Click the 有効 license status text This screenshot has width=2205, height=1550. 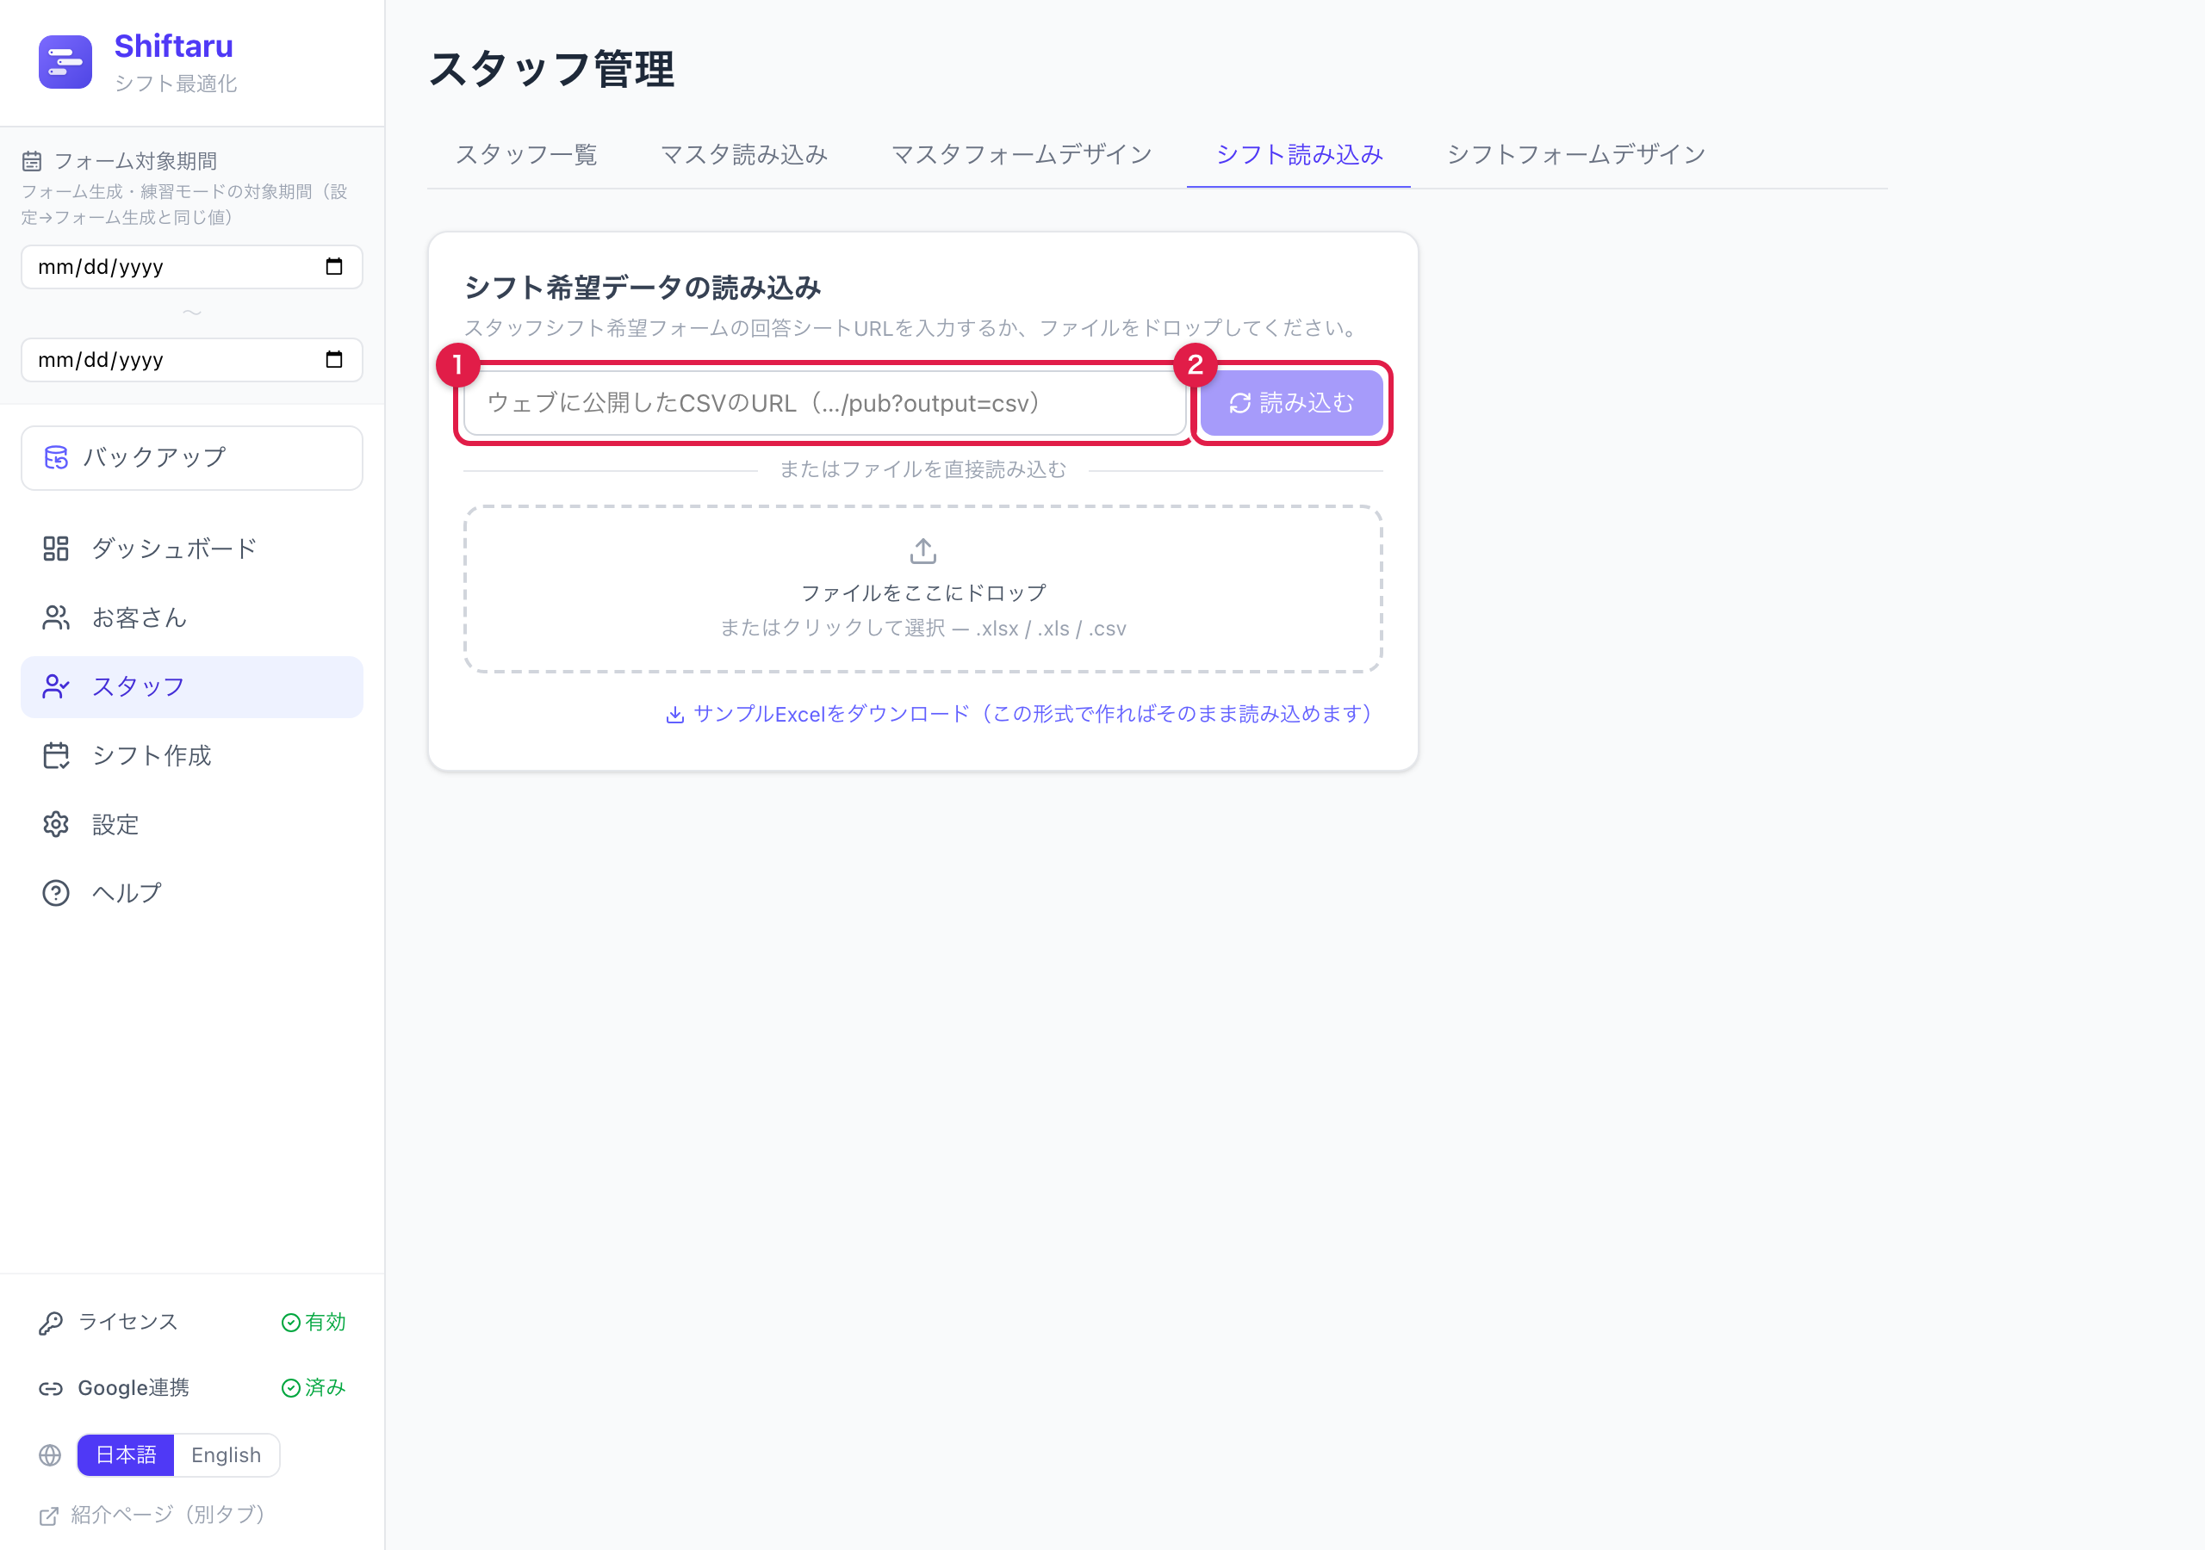(x=326, y=1324)
